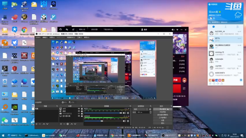Pop out the Scenes dock panel
The width and height of the screenshot is (246, 138).
point(57,106)
